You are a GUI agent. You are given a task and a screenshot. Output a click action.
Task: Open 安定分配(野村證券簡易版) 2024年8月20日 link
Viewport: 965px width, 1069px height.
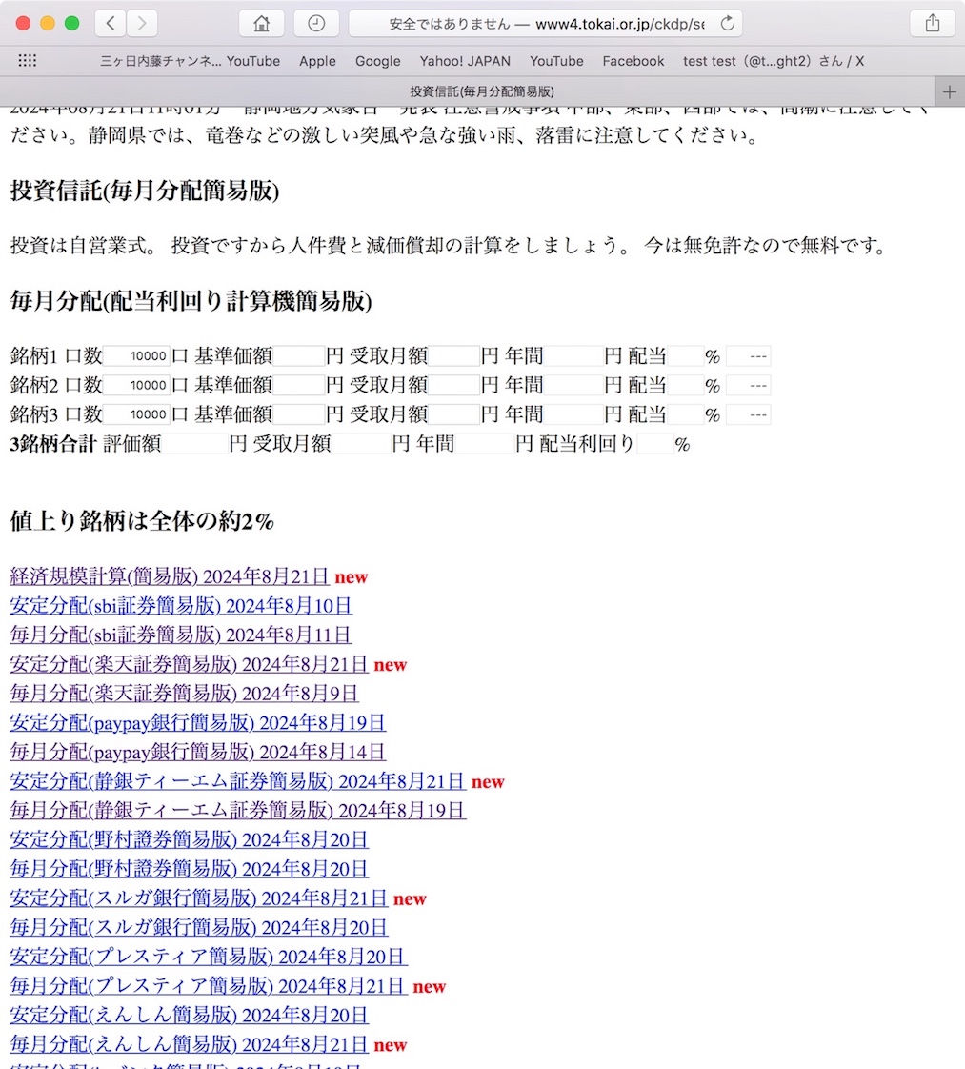(190, 840)
